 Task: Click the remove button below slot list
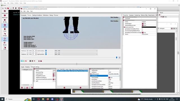[80, 88]
